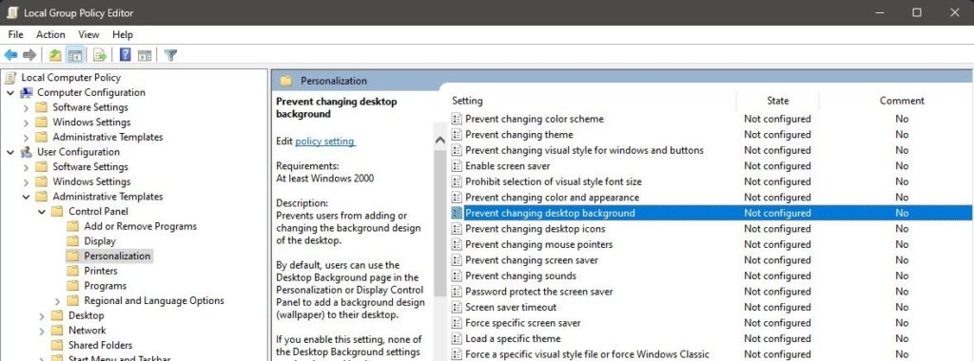Click Not configured state for Enable screen saver
This screenshot has width=974, height=361.
point(778,166)
